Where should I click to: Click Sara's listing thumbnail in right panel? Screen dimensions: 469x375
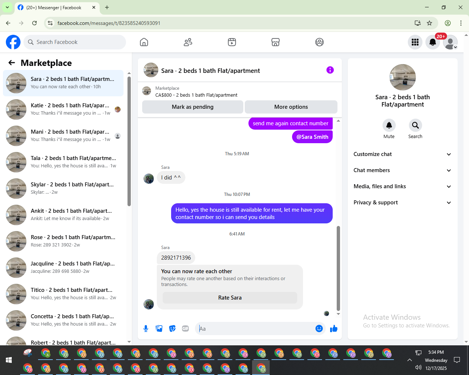[x=403, y=77]
